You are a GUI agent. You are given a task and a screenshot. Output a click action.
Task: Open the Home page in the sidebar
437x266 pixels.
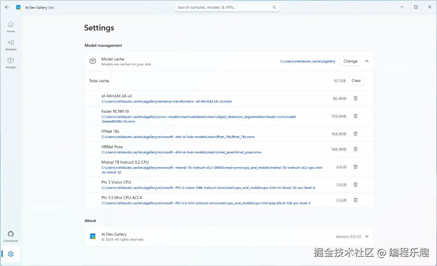click(11, 27)
